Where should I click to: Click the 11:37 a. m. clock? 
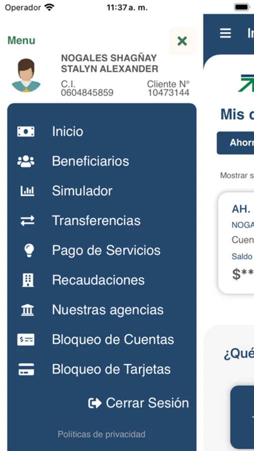click(127, 8)
